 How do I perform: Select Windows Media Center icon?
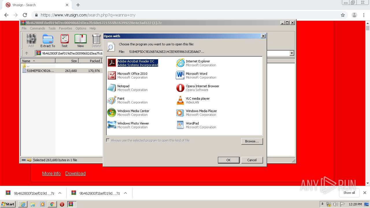pos(112,112)
